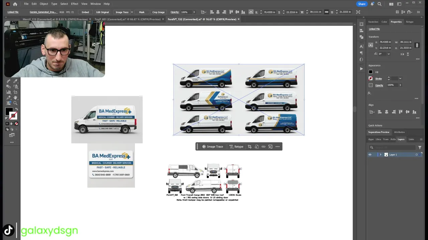Click the Fill color swatch in Appearance

(x=370, y=72)
